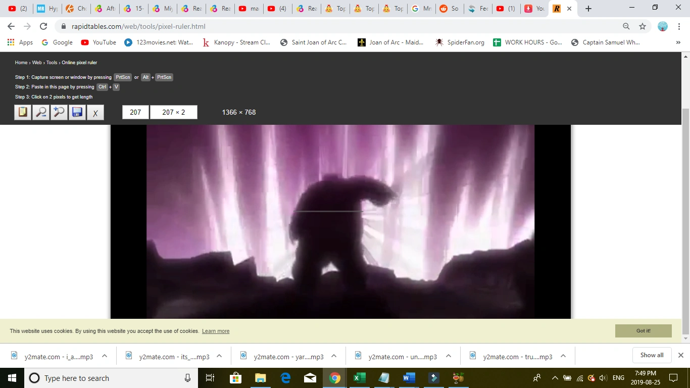Open the notification action center
The width and height of the screenshot is (690, 388).
coord(673,378)
